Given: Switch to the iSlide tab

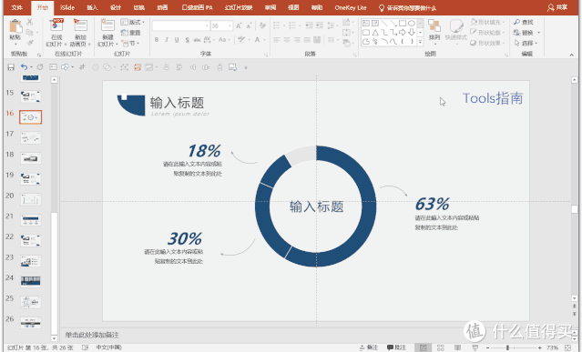Looking at the screenshot, I should tap(67, 7).
